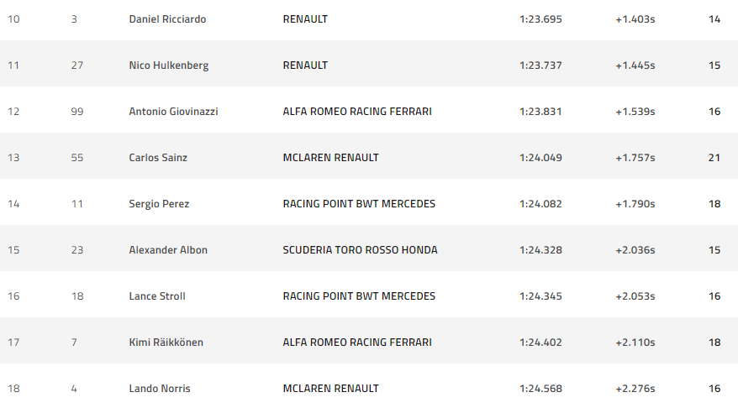Click Scuderia Toro Rosso Honda team
This screenshot has height=408, width=738.
click(x=360, y=249)
